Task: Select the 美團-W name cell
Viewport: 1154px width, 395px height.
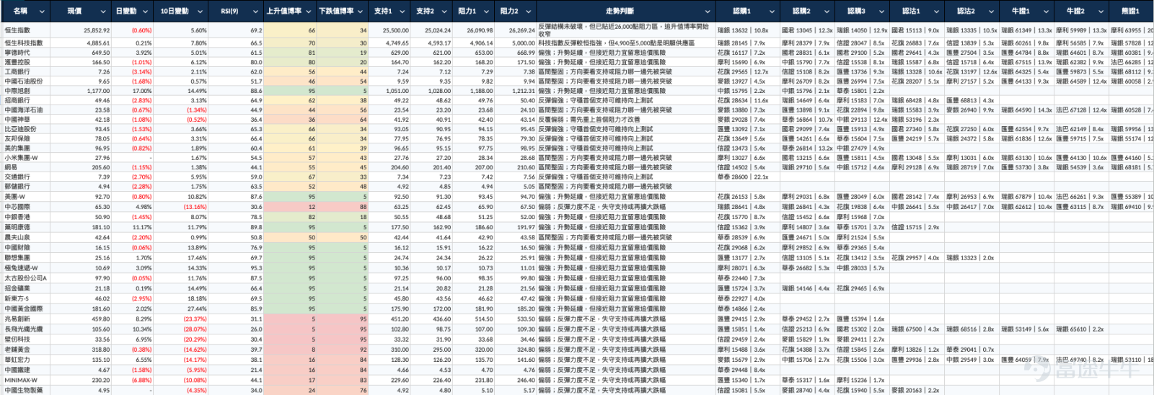Action: click(26, 196)
